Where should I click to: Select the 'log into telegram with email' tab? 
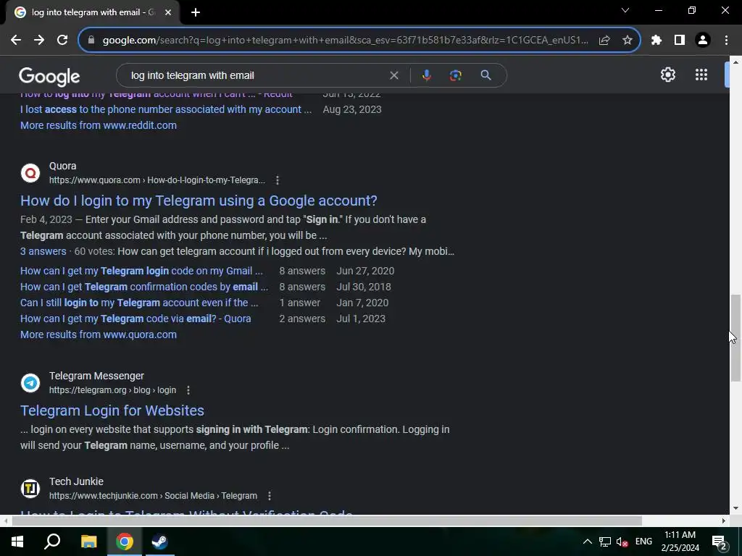coord(93,12)
